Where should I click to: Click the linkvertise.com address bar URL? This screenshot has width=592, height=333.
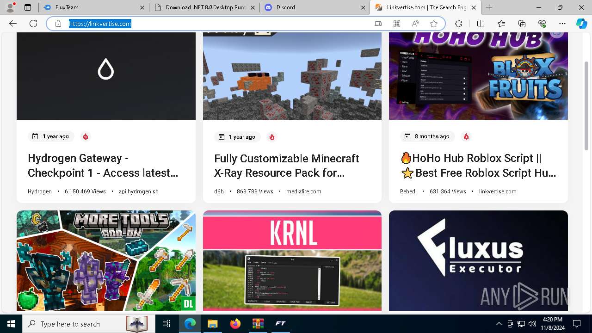pos(100,24)
